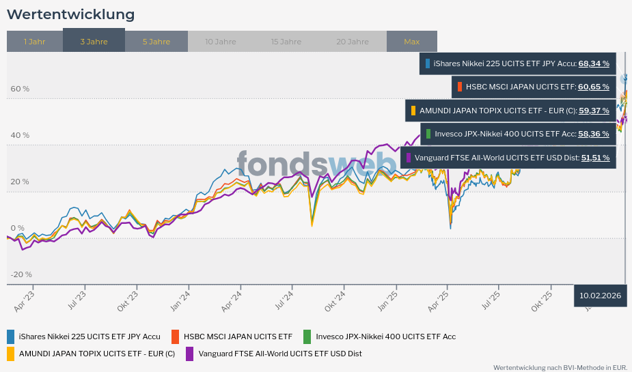Click the BVI-Methode footnote text
Screen dimensions: 632x372
(x=560, y=368)
